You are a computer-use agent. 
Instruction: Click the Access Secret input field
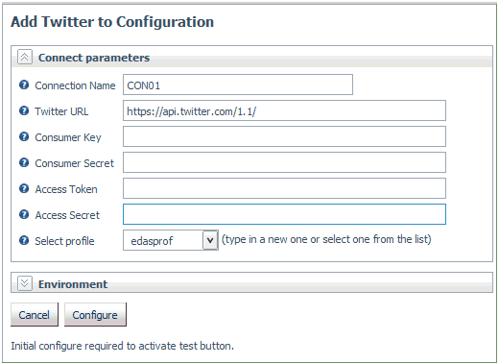(284, 214)
